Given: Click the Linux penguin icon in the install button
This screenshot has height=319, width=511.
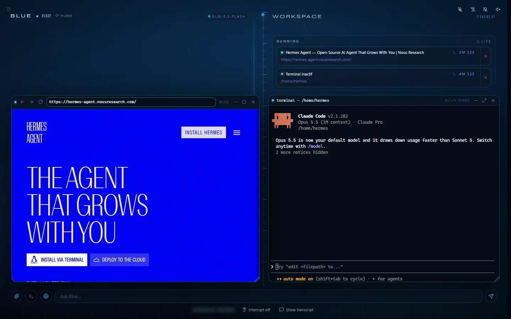Looking at the screenshot, I should pyautogui.click(x=34, y=260).
